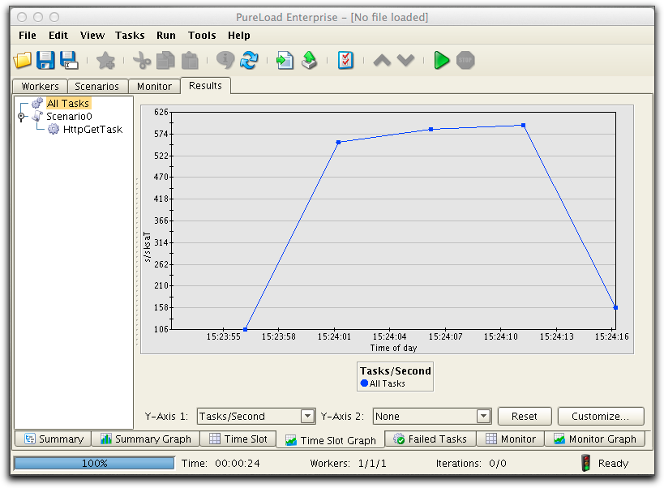The image size is (664, 488).
Task: Click the checklist clipboard icon
Action: (345, 60)
